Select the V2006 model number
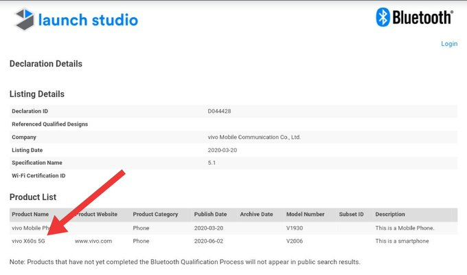Screen dimensions: 467x275 pos(294,241)
